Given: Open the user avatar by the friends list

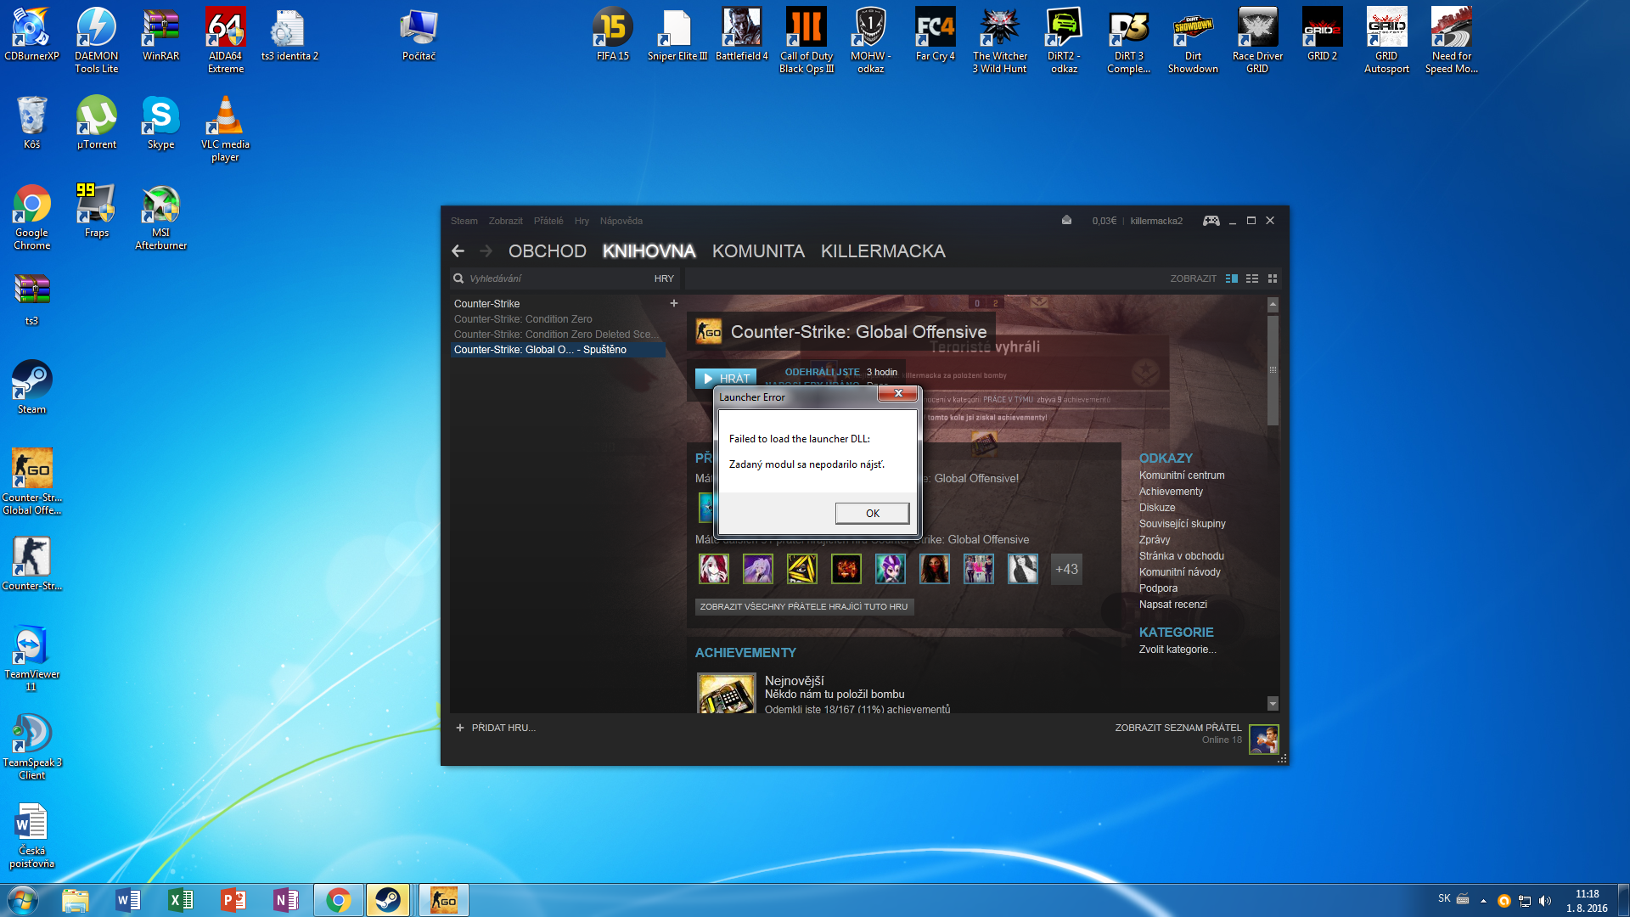Looking at the screenshot, I should point(1264,739).
